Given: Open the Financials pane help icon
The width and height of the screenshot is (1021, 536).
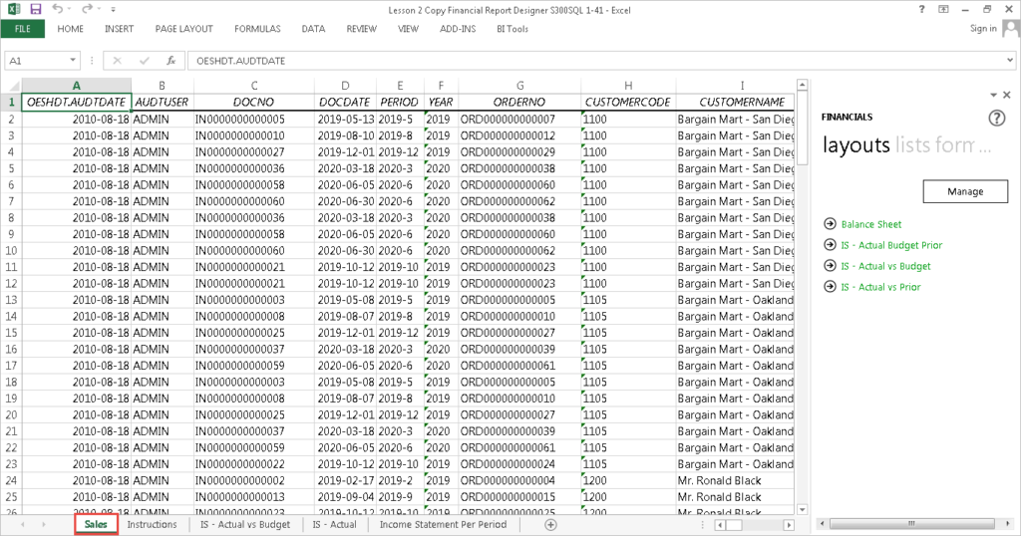Looking at the screenshot, I should (x=996, y=118).
